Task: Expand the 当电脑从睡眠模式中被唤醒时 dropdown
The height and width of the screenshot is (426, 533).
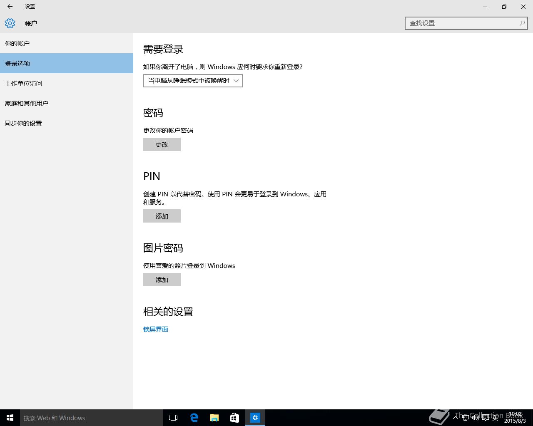Action: pos(193,81)
